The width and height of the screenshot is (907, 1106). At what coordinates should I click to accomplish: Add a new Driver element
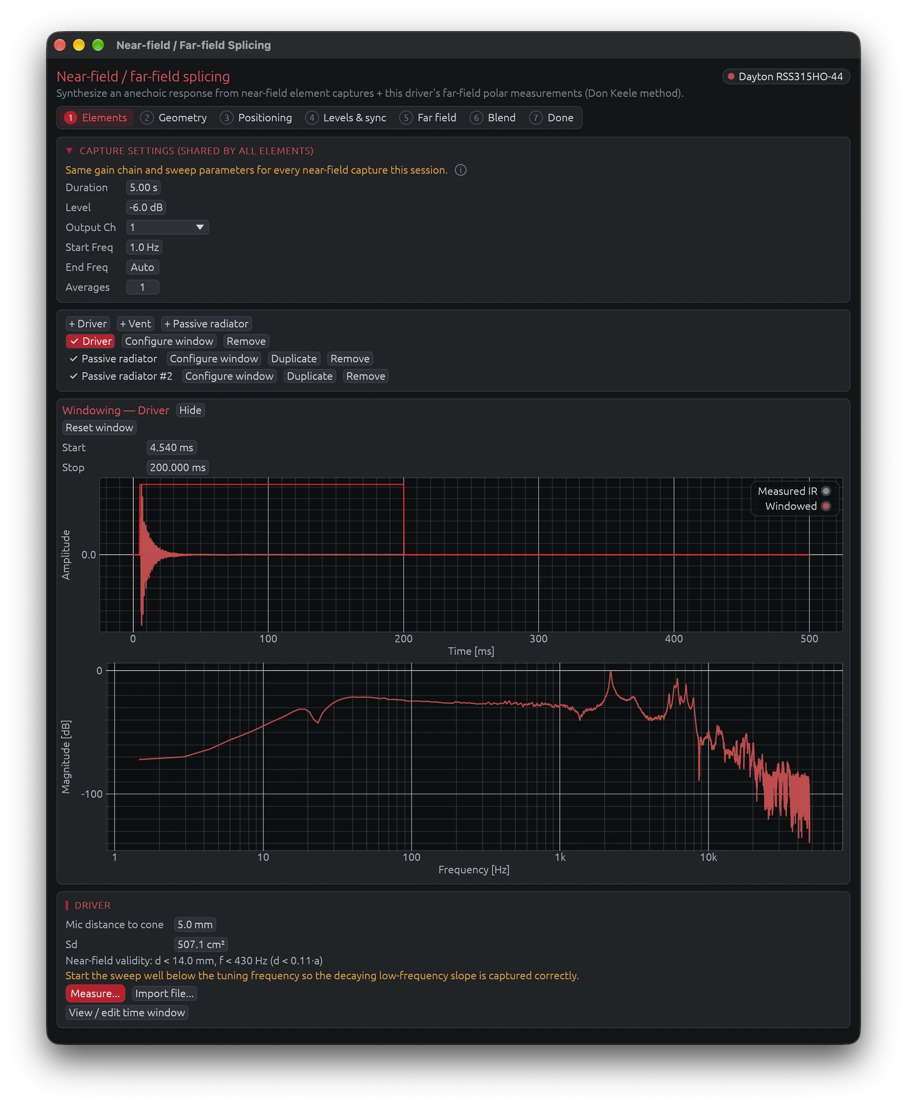88,324
